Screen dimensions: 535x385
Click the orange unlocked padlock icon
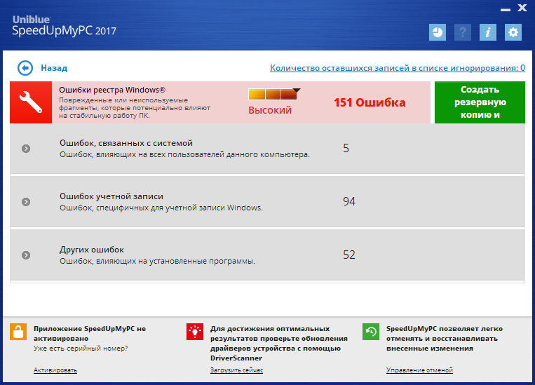pyautogui.click(x=18, y=332)
